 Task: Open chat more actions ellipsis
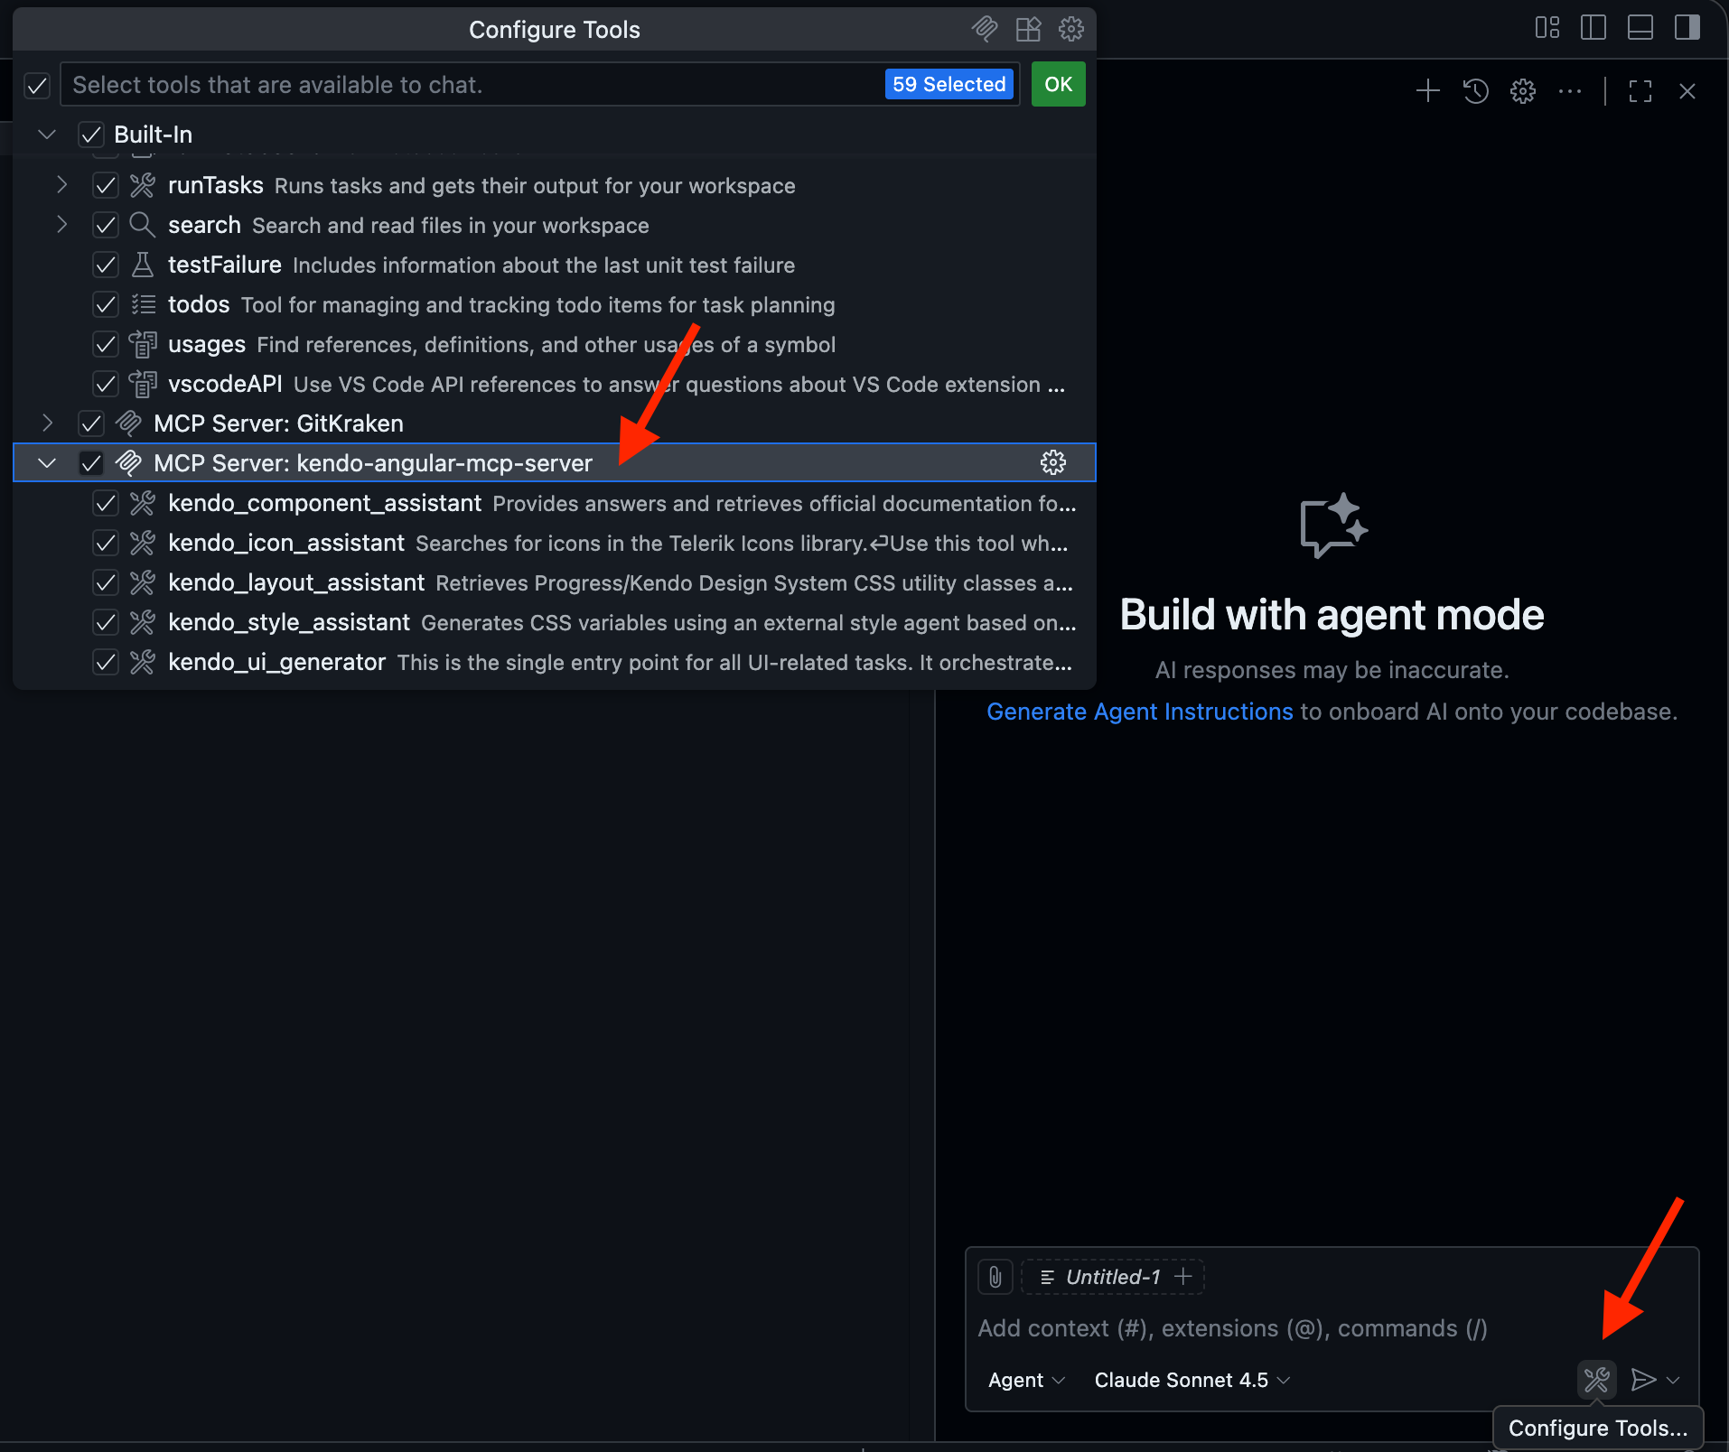(1570, 91)
